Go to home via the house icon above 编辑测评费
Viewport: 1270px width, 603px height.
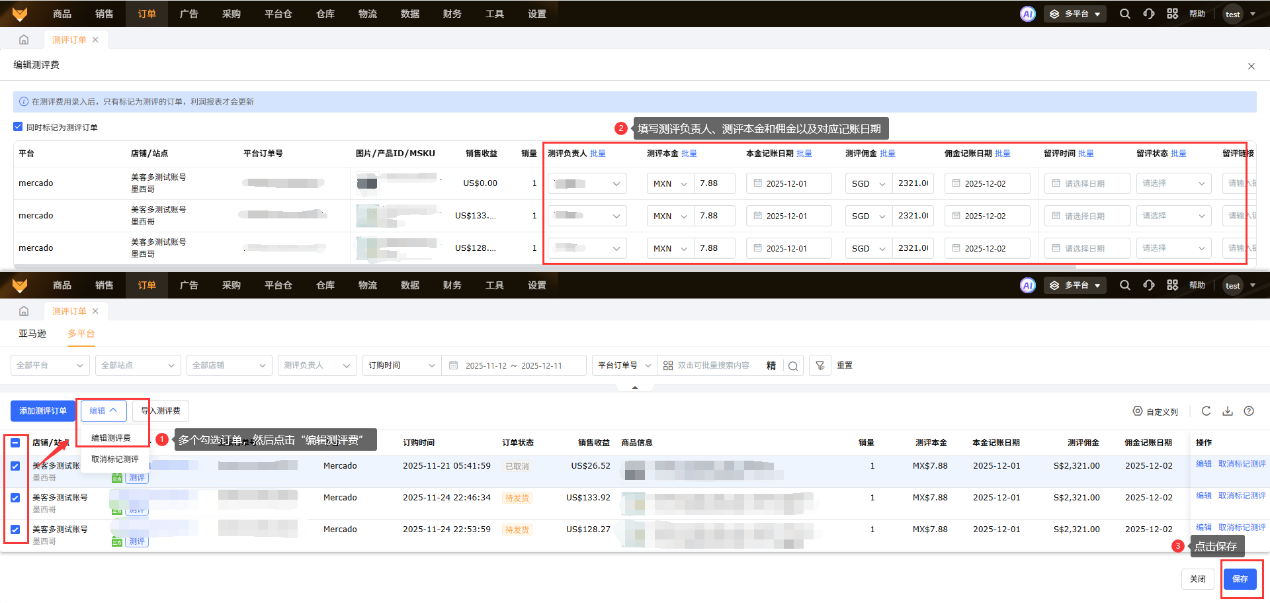pyautogui.click(x=24, y=40)
